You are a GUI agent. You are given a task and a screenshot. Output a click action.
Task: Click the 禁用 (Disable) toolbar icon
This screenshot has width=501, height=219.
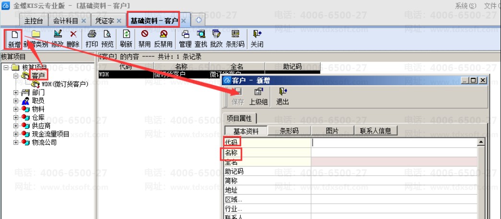[x=144, y=34]
